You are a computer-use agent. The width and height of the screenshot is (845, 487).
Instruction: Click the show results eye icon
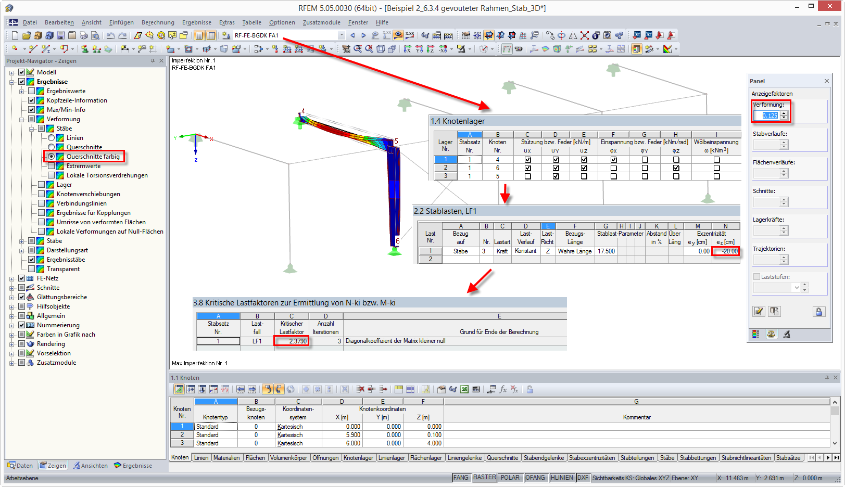[x=398, y=35]
